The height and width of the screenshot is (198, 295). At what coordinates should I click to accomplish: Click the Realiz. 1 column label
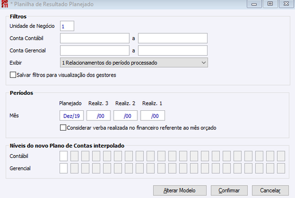coord(152,103)
